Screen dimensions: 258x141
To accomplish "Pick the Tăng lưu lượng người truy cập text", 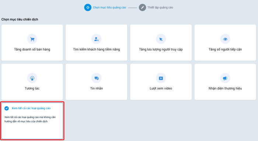I will tap(161, 49).
